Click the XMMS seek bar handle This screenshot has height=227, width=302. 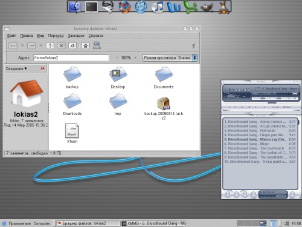tap(272, 103)
